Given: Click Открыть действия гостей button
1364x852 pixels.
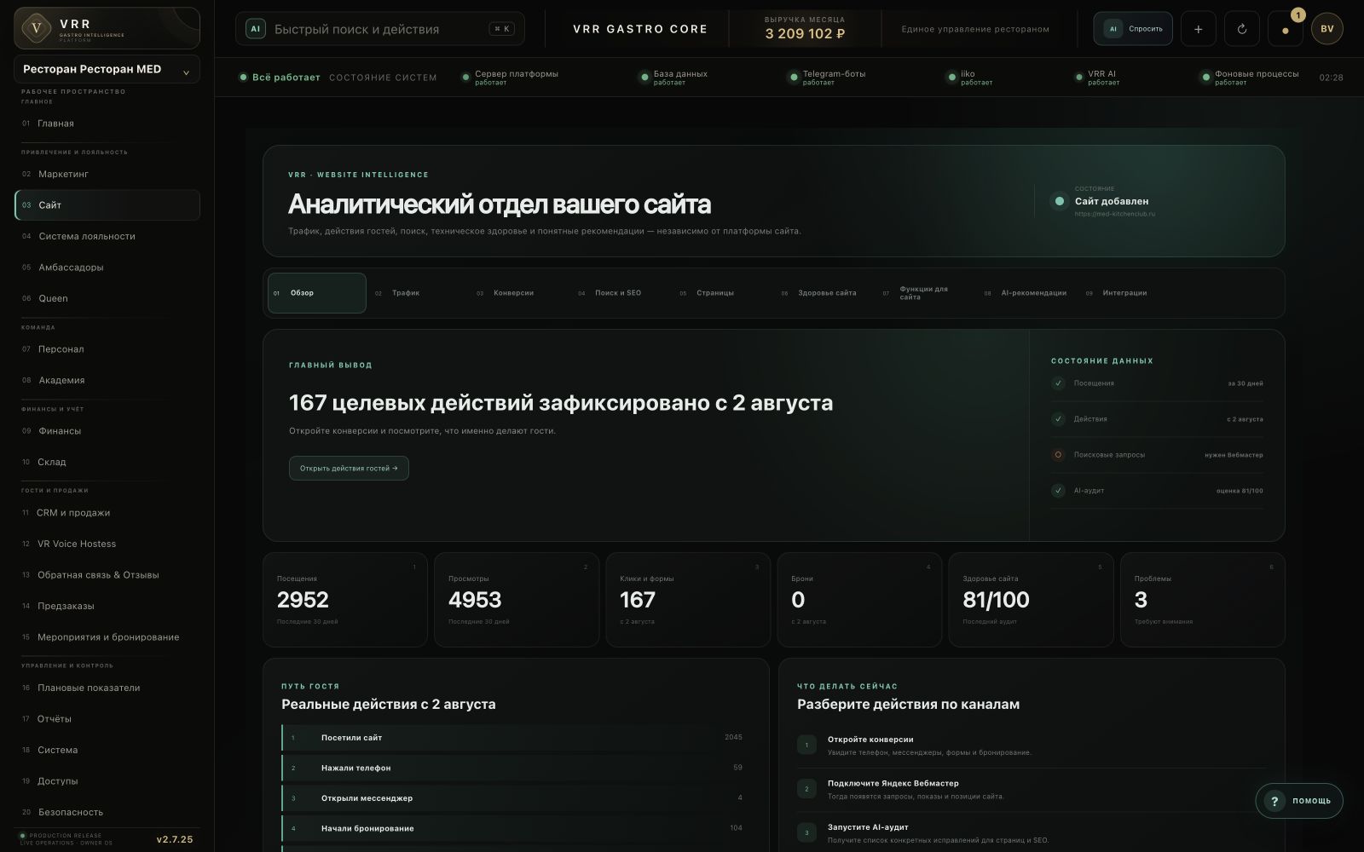Looking at the screenshot, I should 349,469.
